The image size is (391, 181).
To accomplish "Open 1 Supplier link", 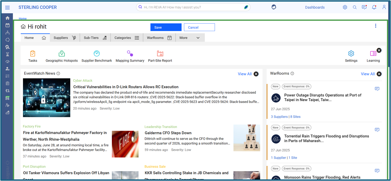I will click(x=278, y=158).
